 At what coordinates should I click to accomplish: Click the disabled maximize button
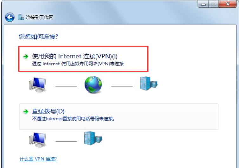click(x=214, y=4)
